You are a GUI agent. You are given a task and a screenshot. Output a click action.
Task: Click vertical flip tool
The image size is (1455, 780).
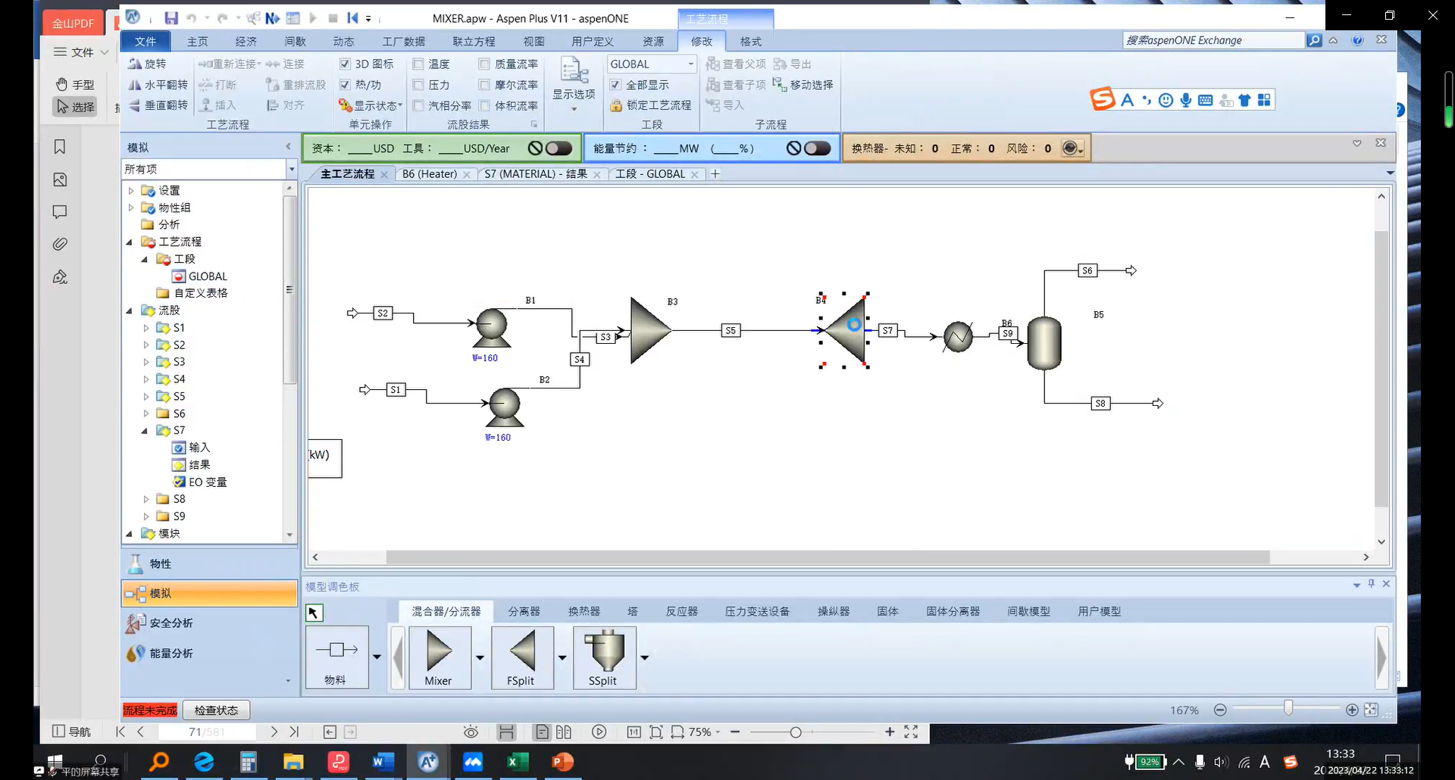tap(158, 105)
